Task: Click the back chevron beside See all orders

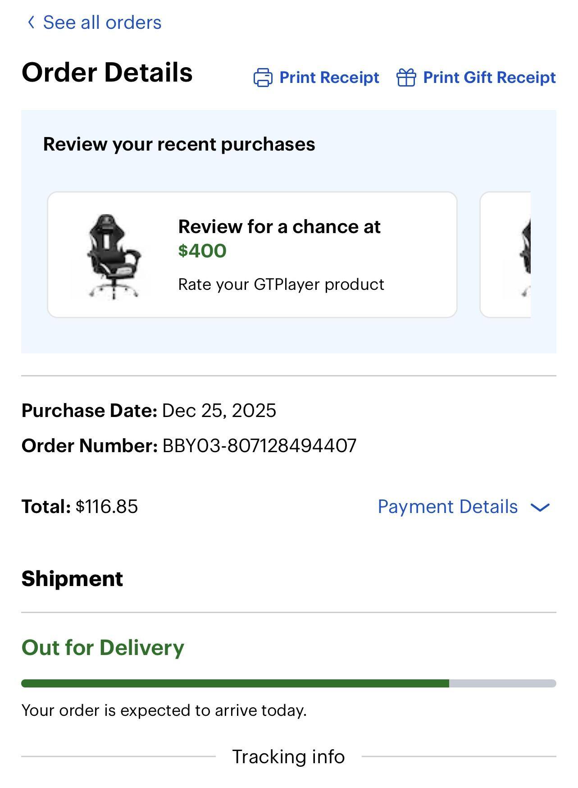Action: point(31,22)
